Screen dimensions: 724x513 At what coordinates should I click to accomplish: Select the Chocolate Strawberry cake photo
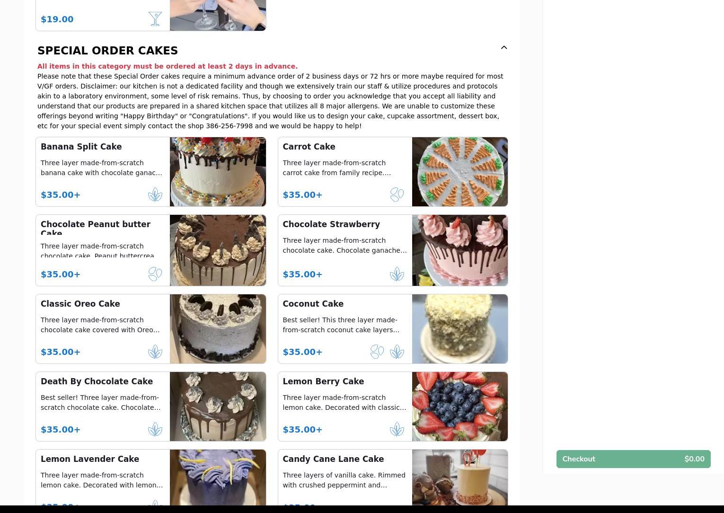[x=460, y=250]
